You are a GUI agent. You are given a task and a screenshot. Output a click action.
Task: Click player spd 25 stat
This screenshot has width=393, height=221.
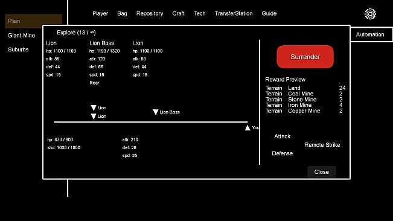[130, 156]
